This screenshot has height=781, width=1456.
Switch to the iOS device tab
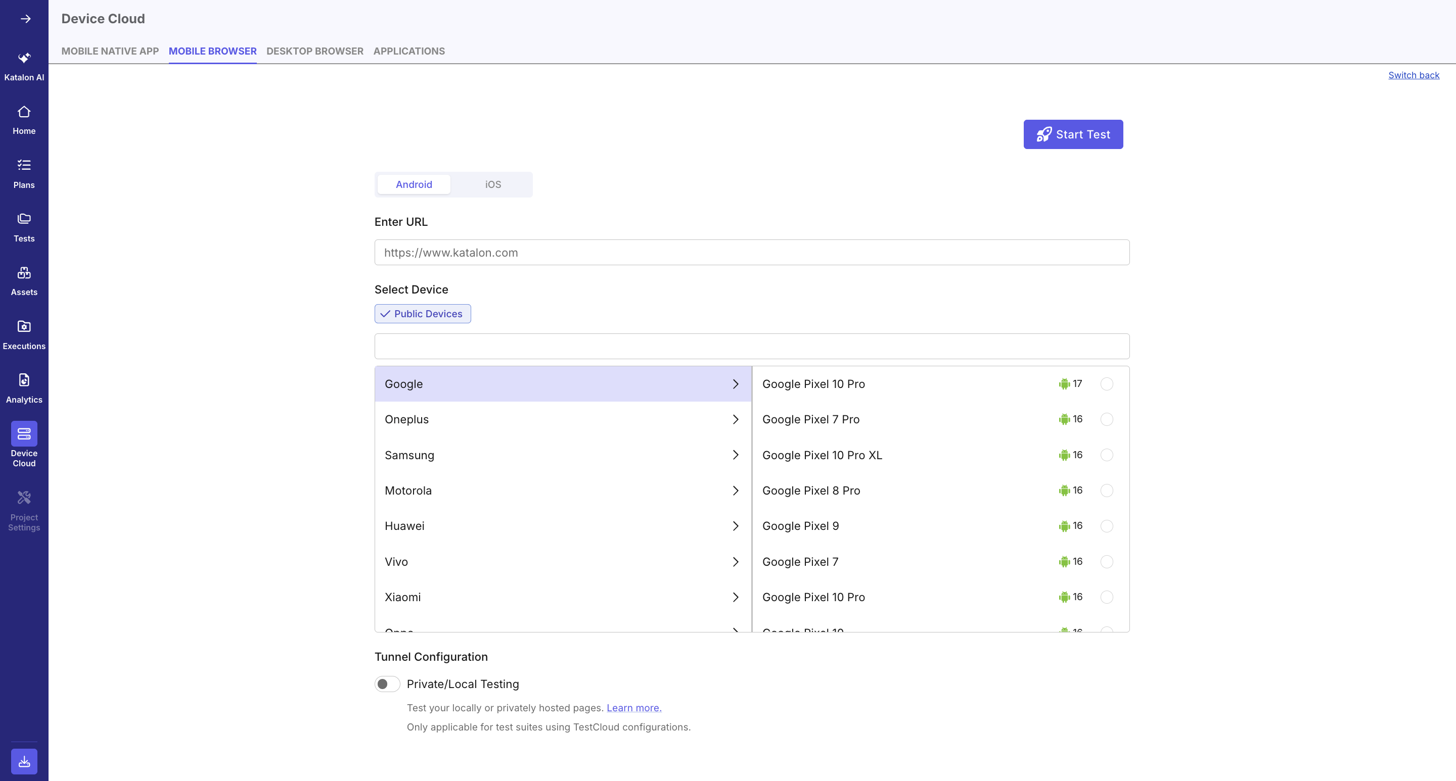(492, 184)
